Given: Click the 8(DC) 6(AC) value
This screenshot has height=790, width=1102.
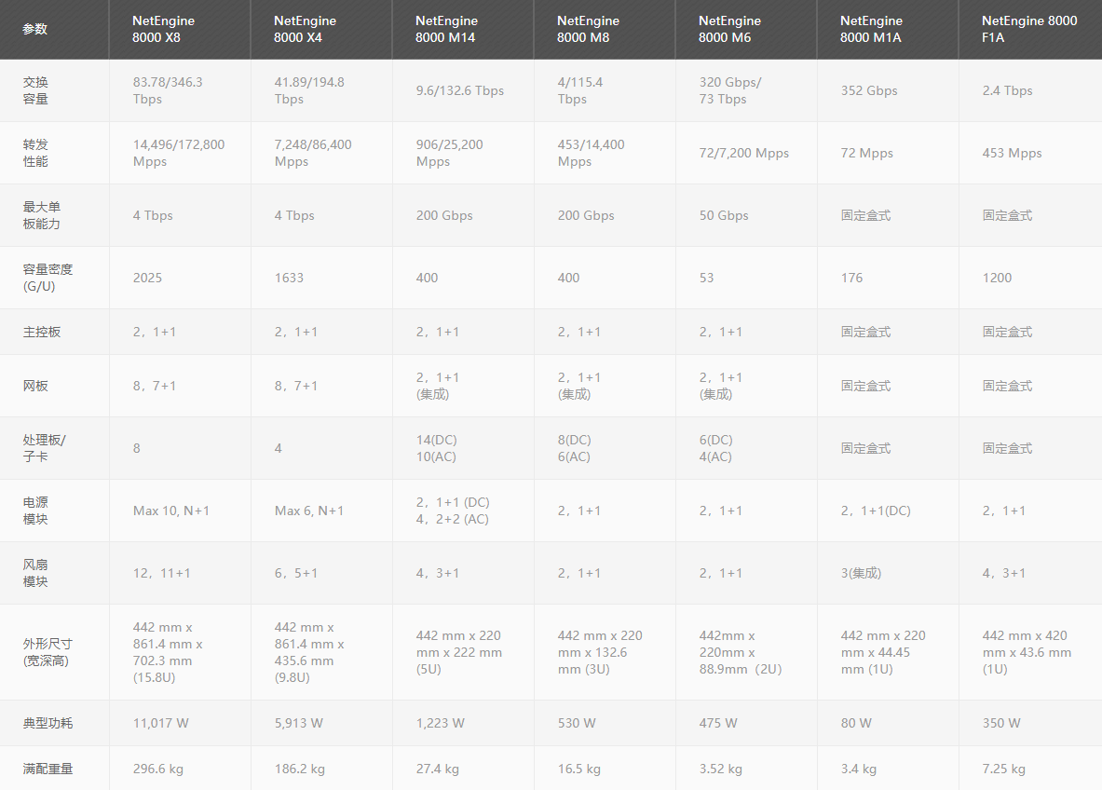Looking at the screenshot, I should [x=574, y=448].
